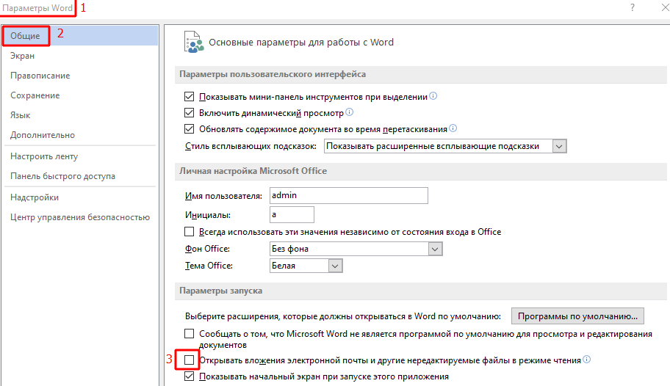The image size is (670, 386).
Task: Click Тема Office label
Action: click(209, 265)
